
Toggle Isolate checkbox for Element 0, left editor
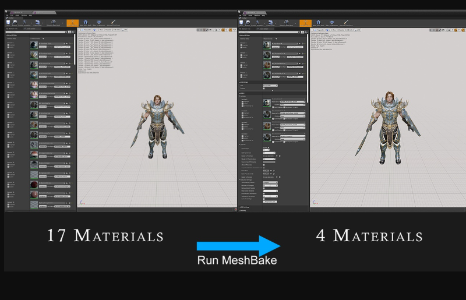(x=8, y=47)
